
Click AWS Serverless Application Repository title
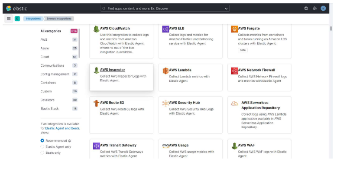pyautogui.click(x=260, y=105)
